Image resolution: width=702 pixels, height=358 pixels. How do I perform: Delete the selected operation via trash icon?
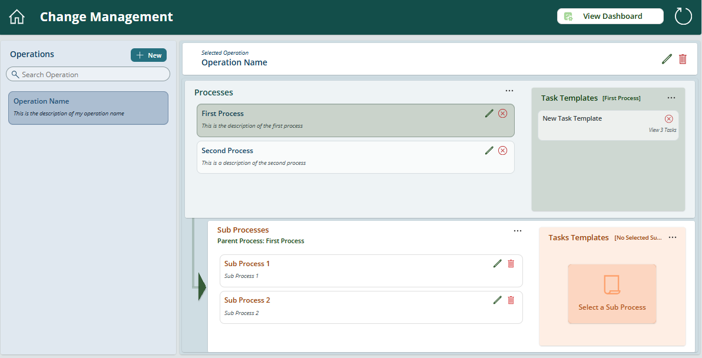coord(683,59)
